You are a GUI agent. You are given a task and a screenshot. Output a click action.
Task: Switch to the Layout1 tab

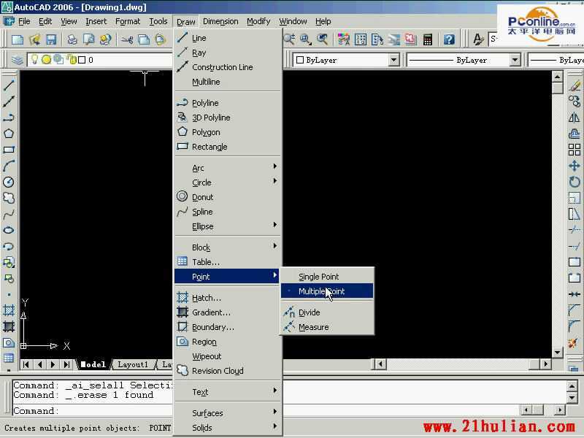coord(133,364)
